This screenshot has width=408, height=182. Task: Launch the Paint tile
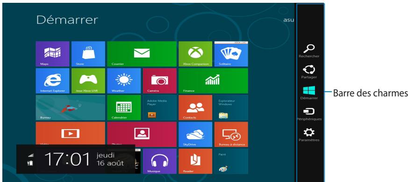coord(231,161)
